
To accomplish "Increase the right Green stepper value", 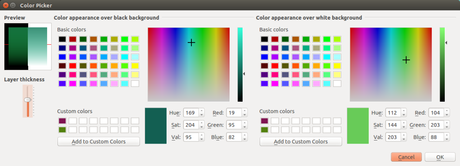I will pos(447,123).
